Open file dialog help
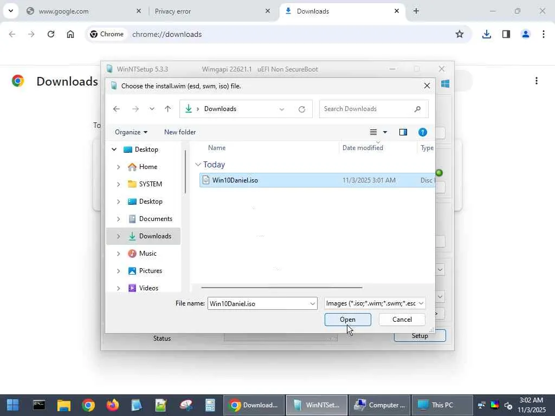The width and height of the screenshot is (555, 416). pos(423,132)
